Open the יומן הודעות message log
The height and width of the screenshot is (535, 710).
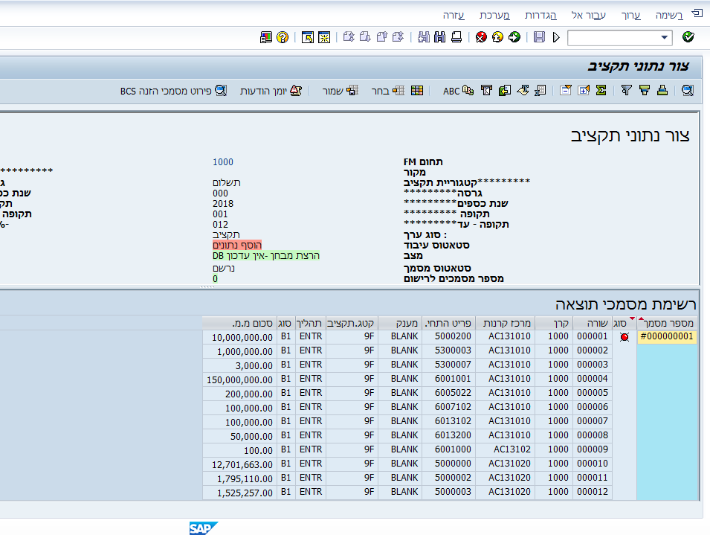[x=271, y=91]
